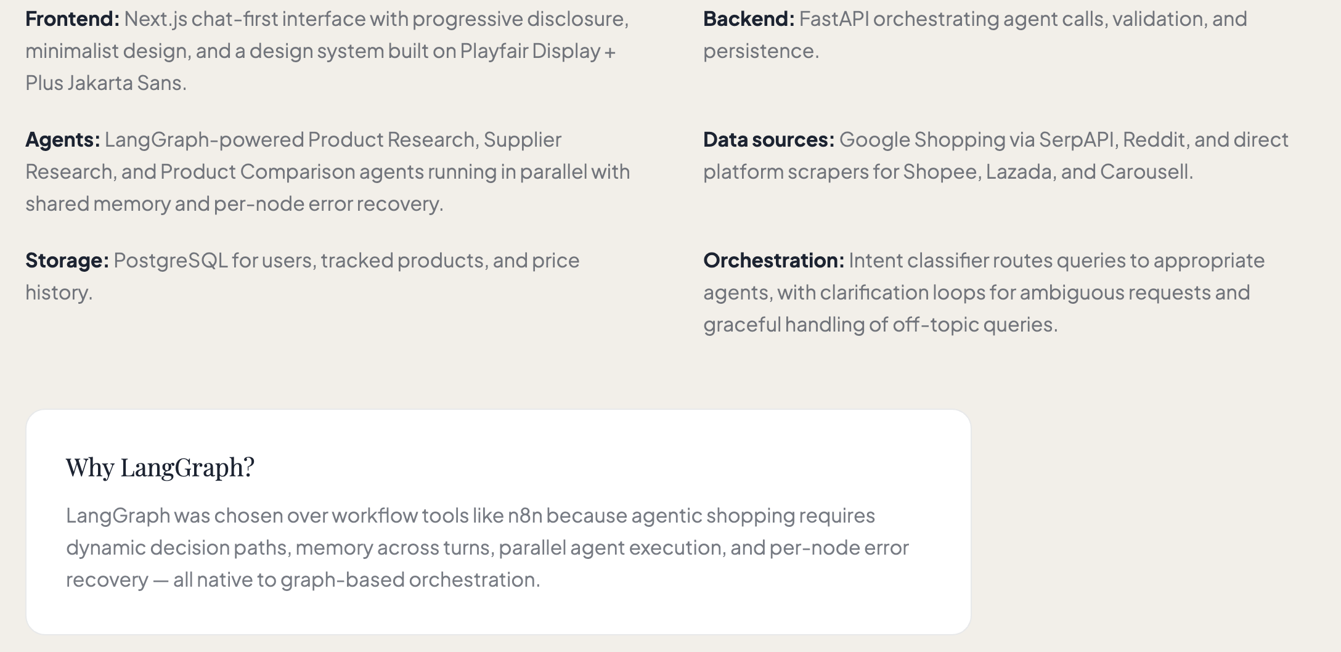Click 'n8n' in the LangGraph card paragraph
This screenshot has width=1341, height=652.
pyautogui.click(x=524, y=516)
